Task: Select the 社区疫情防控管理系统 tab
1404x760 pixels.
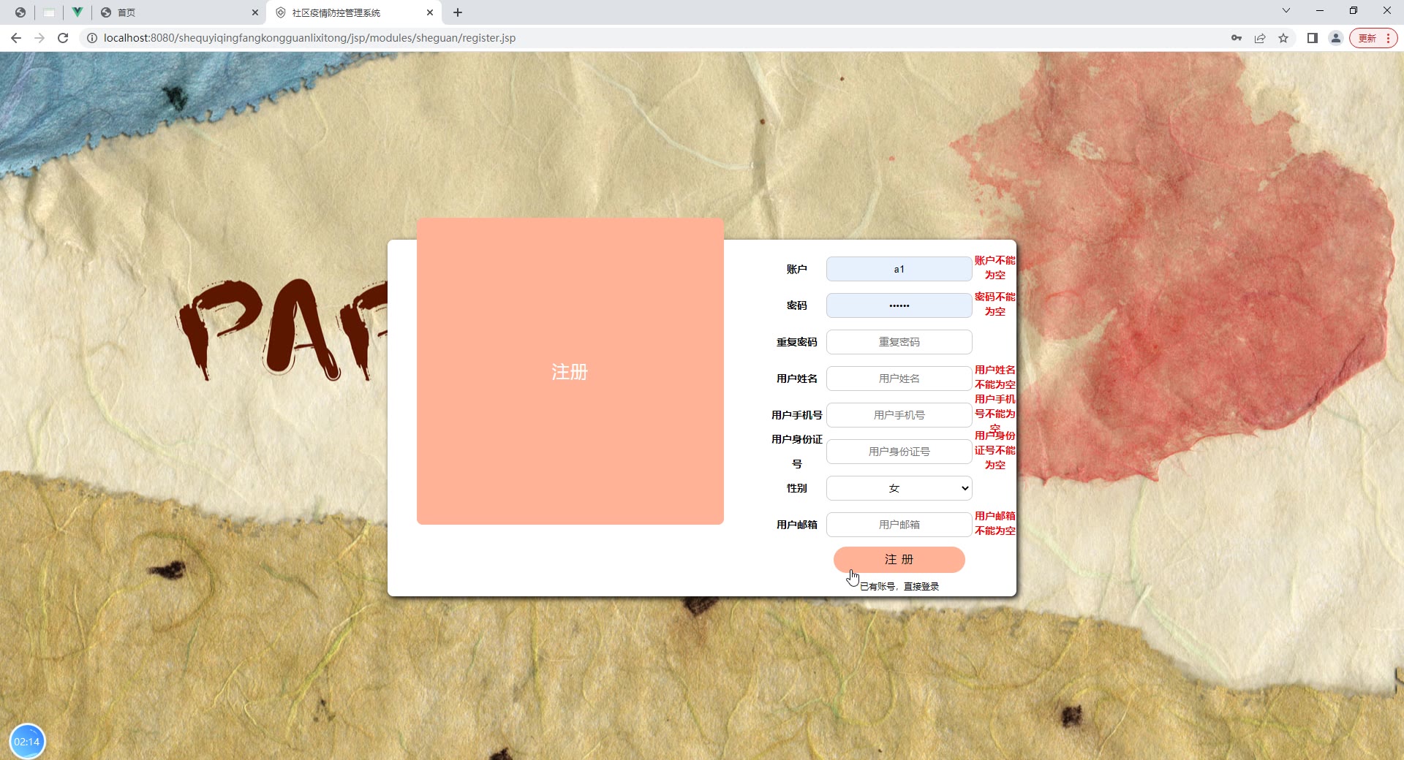Action: (x=354, y=12)
